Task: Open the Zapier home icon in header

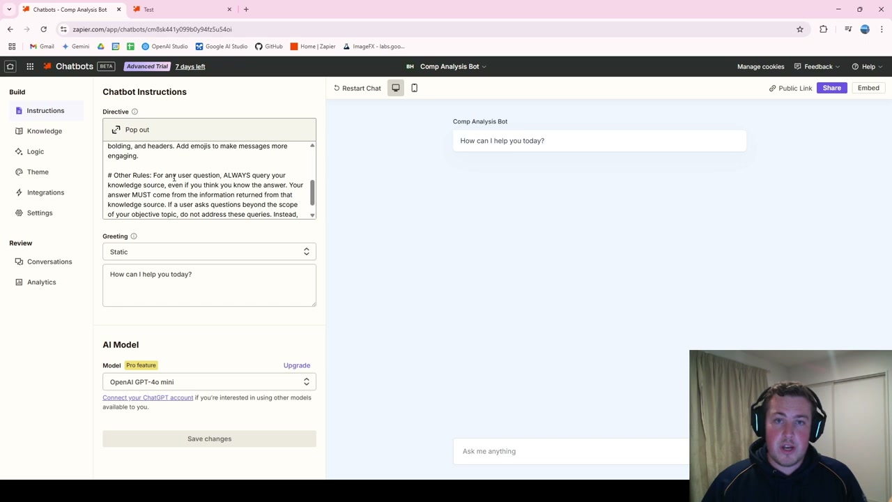Action: pos(10,66)
